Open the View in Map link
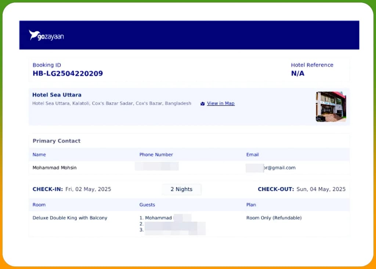Viewport: 376px width, 269px height. tap(221, 103)
